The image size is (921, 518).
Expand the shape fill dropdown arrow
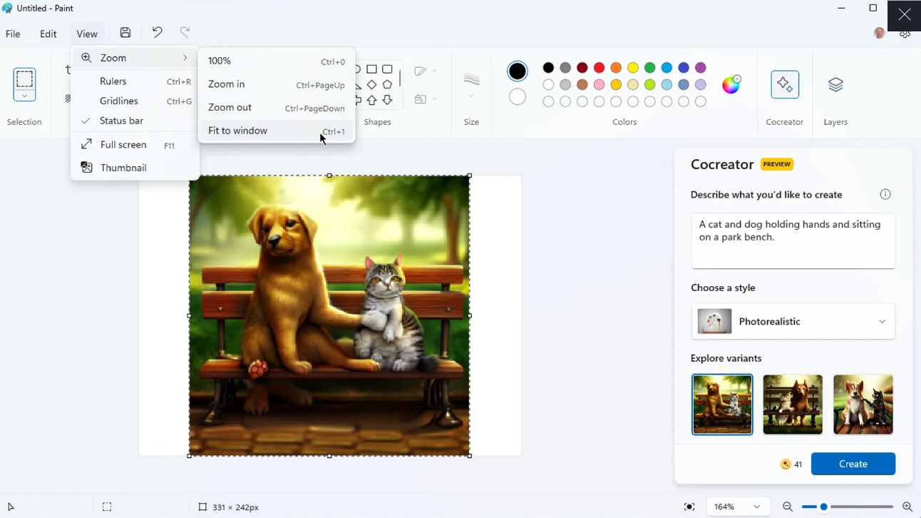pos(435,99)
